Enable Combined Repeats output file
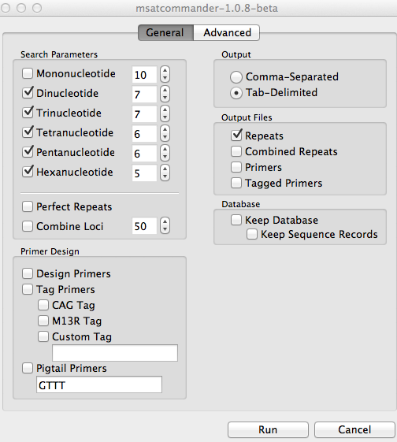The image size is (397, 442). point(236,151)
